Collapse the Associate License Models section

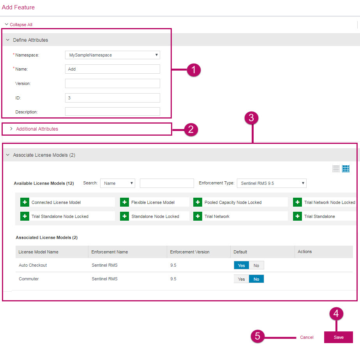8,155
